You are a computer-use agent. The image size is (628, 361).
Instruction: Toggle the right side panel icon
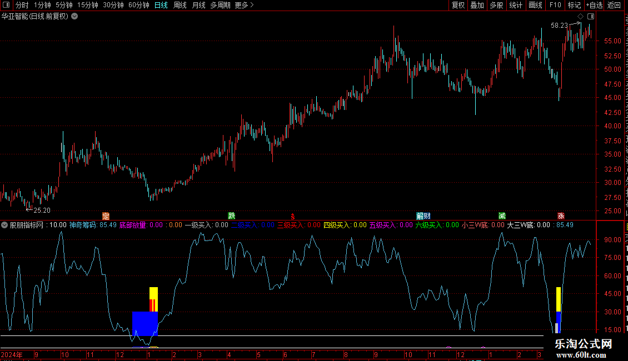[591, 17]
